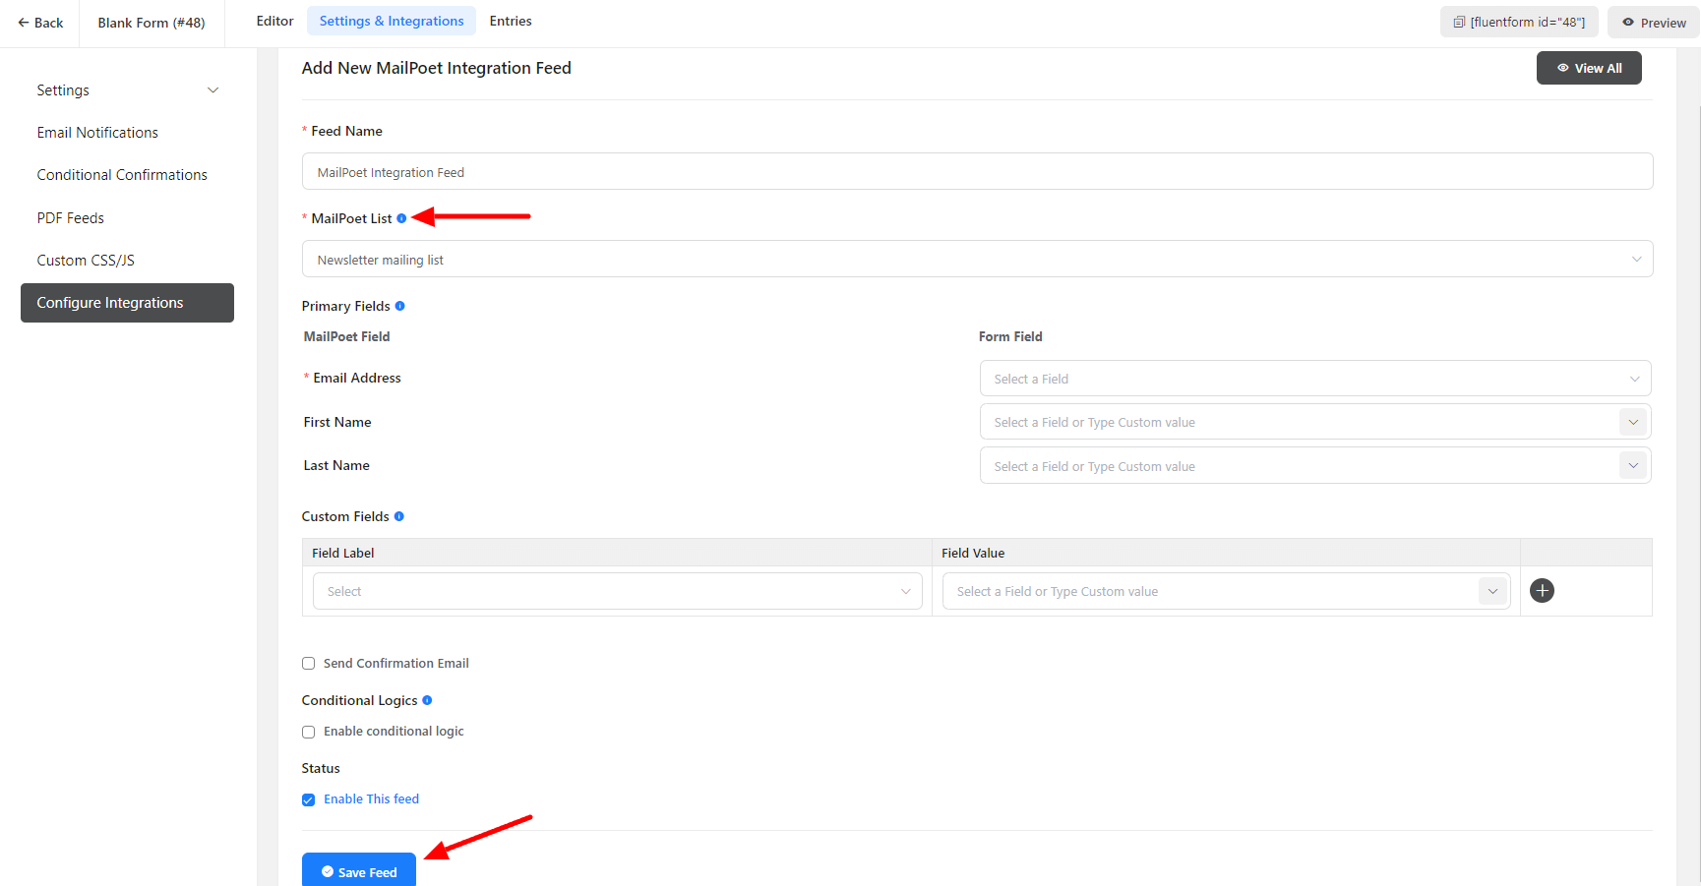This screenshot has height=886, width=1701.
Task: Click the Save Feed button
Action: [x=359, y=871]
